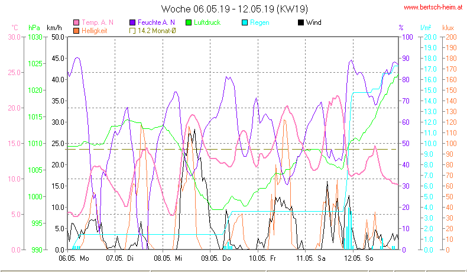
Task: Click the 'klux' brightness axis unit
Action: pyautogui.click(x=448, y=28)
